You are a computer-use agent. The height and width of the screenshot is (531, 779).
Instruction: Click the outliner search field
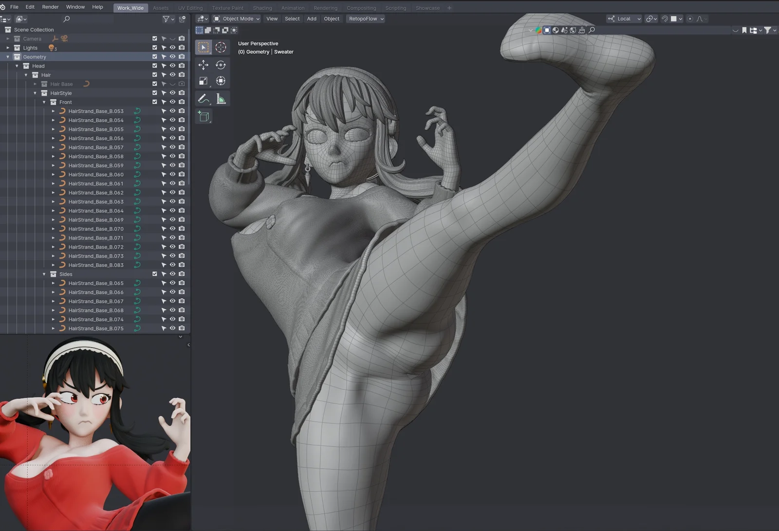coord(88,19)
